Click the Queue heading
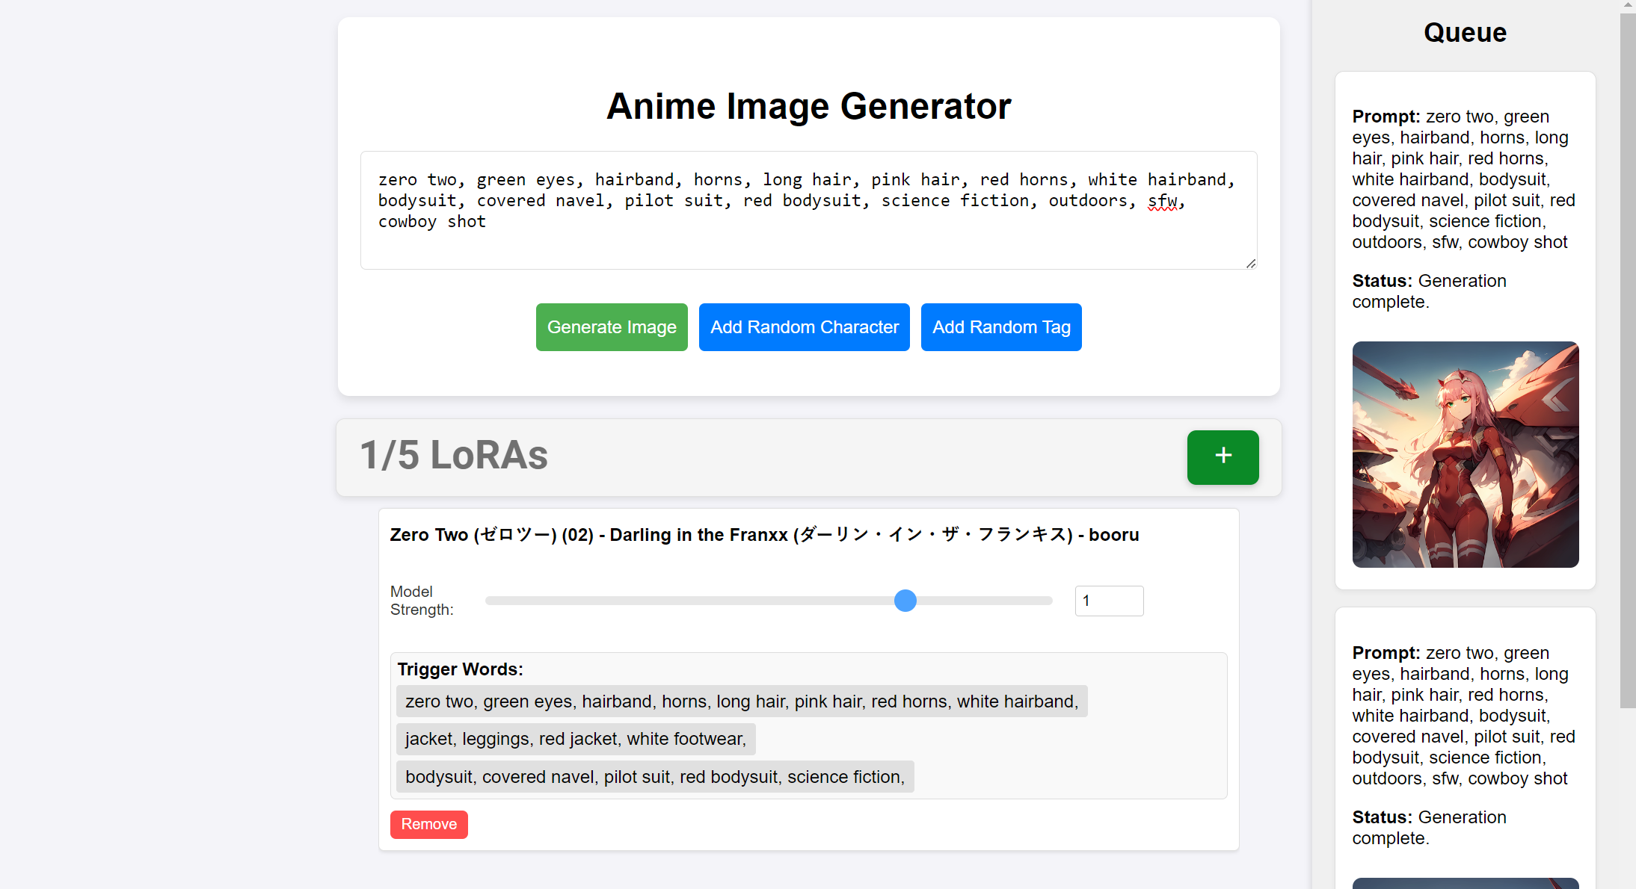The width and height of the screenshot is (1636, 889). [x=1464, y=33]
